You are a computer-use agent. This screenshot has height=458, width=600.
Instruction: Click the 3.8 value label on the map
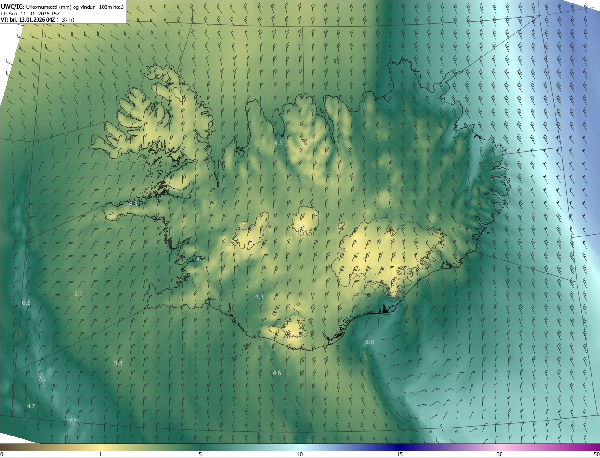tap(118, 363)
